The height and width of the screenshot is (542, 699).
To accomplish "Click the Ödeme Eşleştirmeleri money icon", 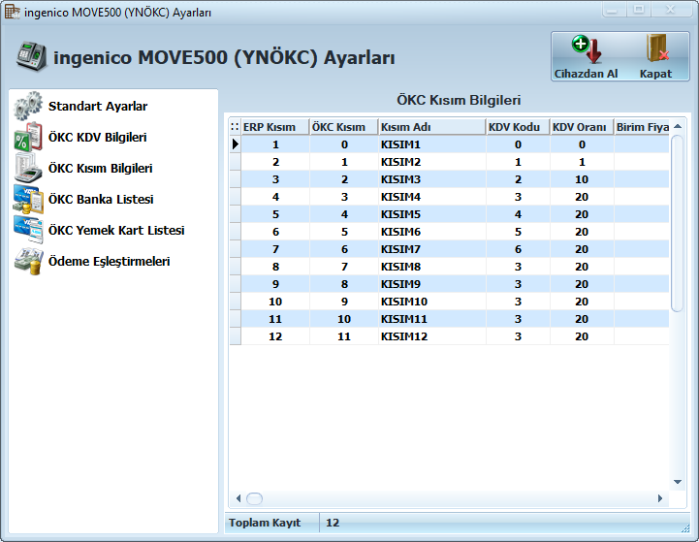I will click(x=28, y=261).
